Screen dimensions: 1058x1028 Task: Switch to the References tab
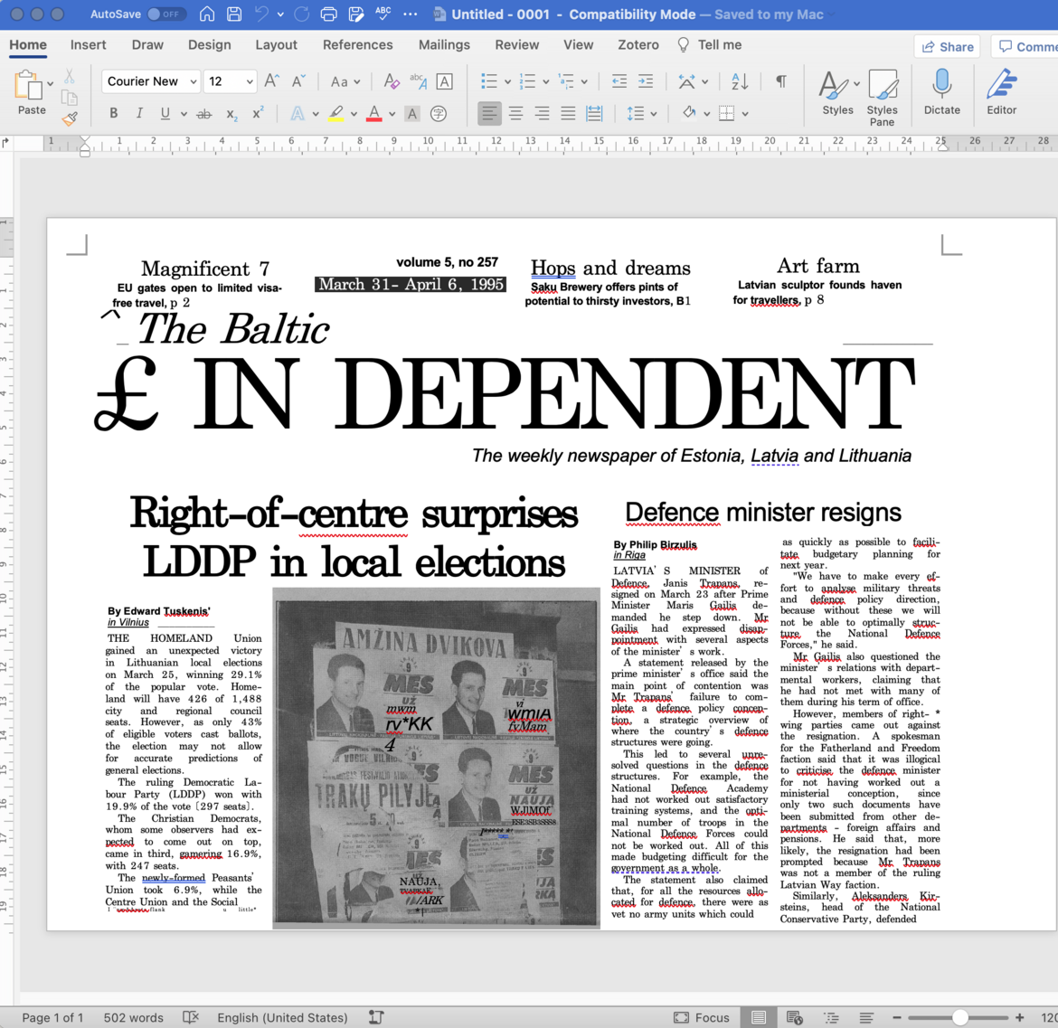pyautogui.click(x=357, y=44)
